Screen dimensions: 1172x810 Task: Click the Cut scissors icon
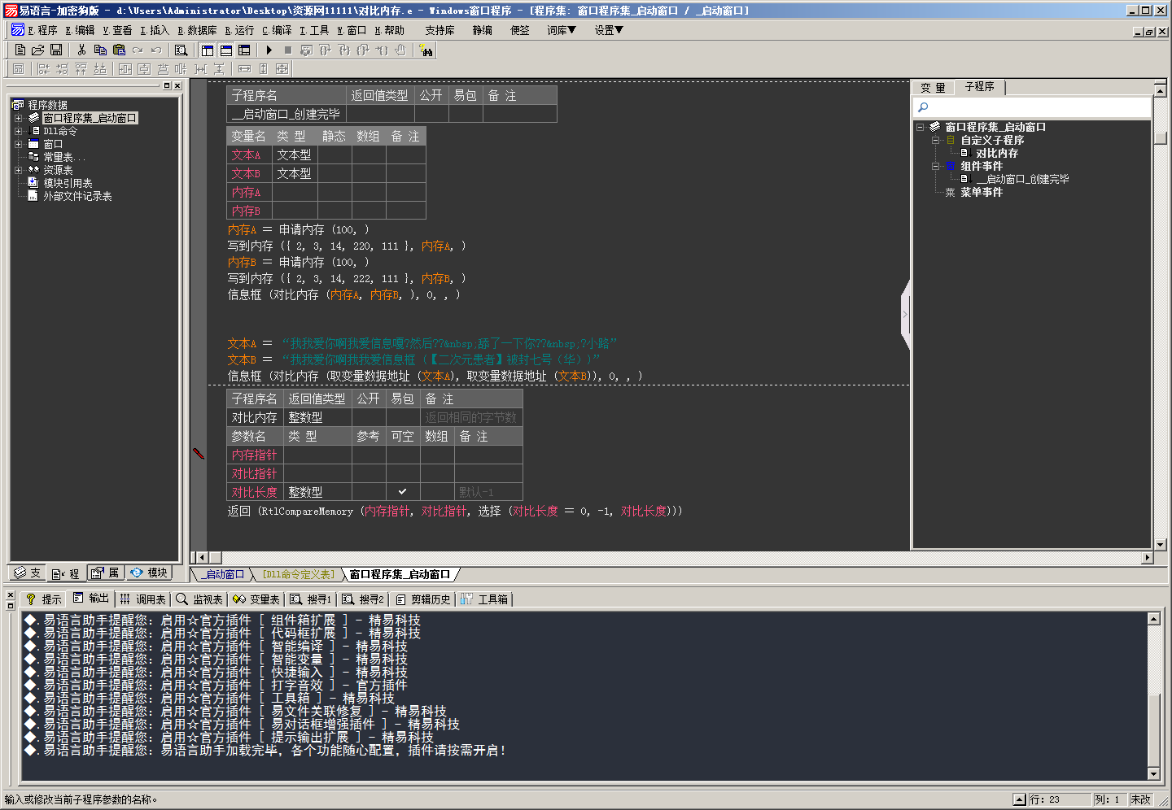pos(81,50)
